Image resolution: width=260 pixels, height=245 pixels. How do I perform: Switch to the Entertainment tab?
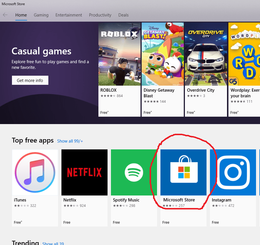[x=69, y=15]
